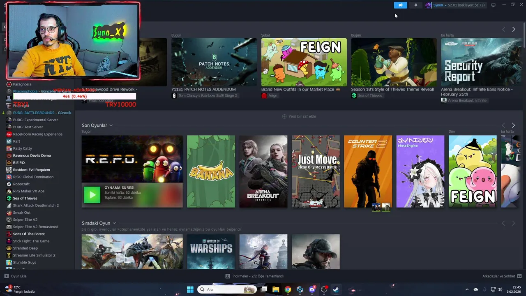Viewport: 526px width, 296px height.
Task: Show hidden tray icons chevron
Action: pyautogui.click(x=467, y=289)
